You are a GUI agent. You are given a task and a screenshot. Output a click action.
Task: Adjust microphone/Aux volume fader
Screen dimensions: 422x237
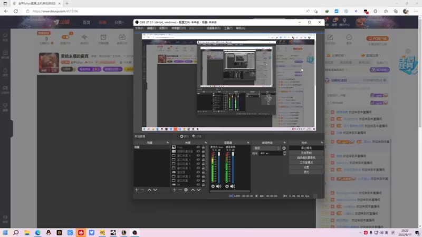point(219,154)
